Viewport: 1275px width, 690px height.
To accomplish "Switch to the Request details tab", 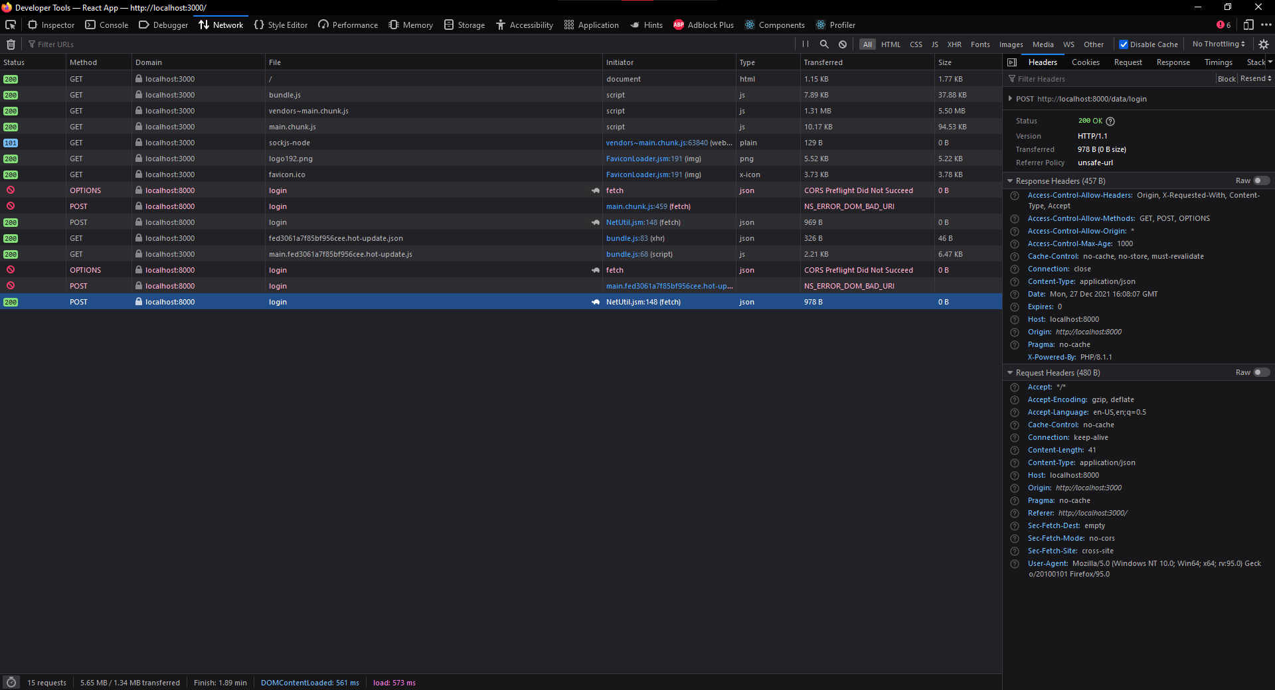I will click(x=1128, y=62).
